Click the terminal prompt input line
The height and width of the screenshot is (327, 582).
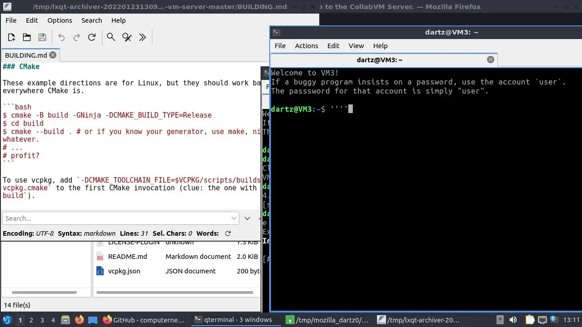pos(426,109)
